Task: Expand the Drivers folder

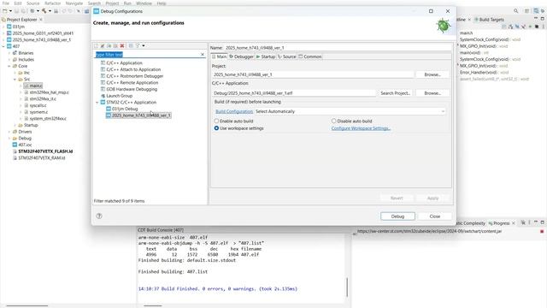Action: coord(9,132)
